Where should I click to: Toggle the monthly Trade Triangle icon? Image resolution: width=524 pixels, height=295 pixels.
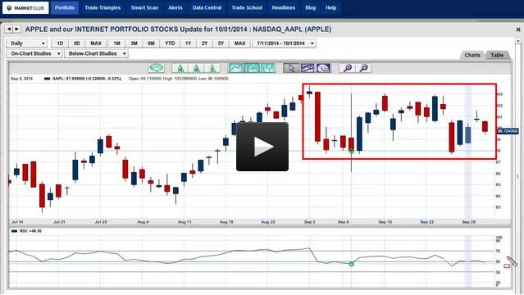coord(180,68)
